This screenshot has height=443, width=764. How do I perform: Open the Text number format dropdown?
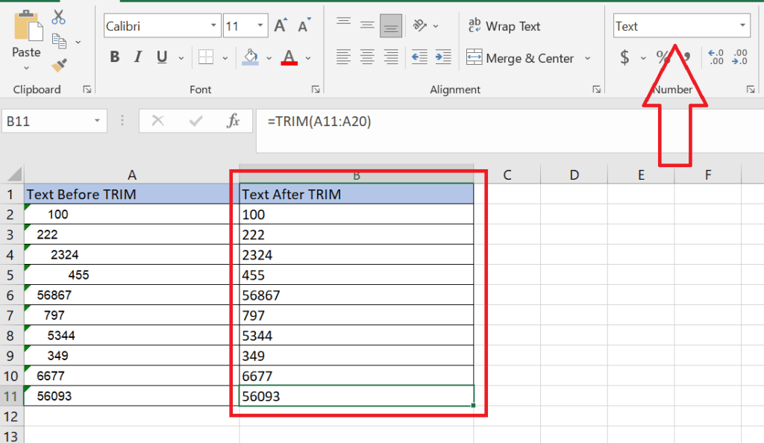[x=743, y=25]
